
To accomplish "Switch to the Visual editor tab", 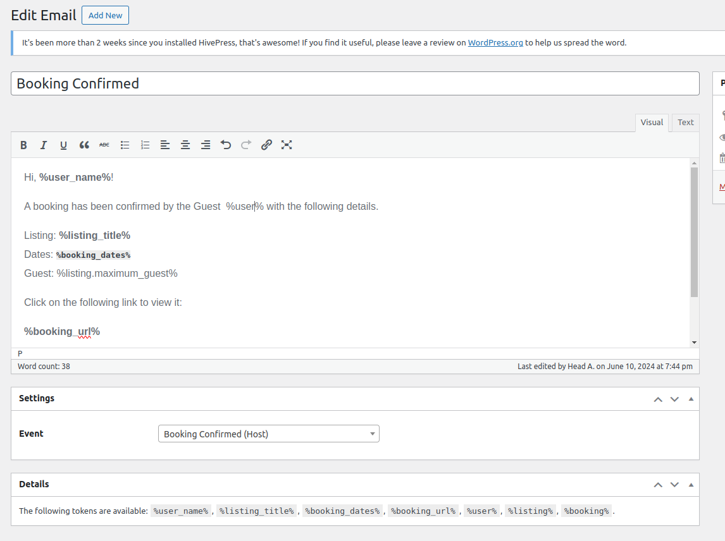I will pos(652,123).
